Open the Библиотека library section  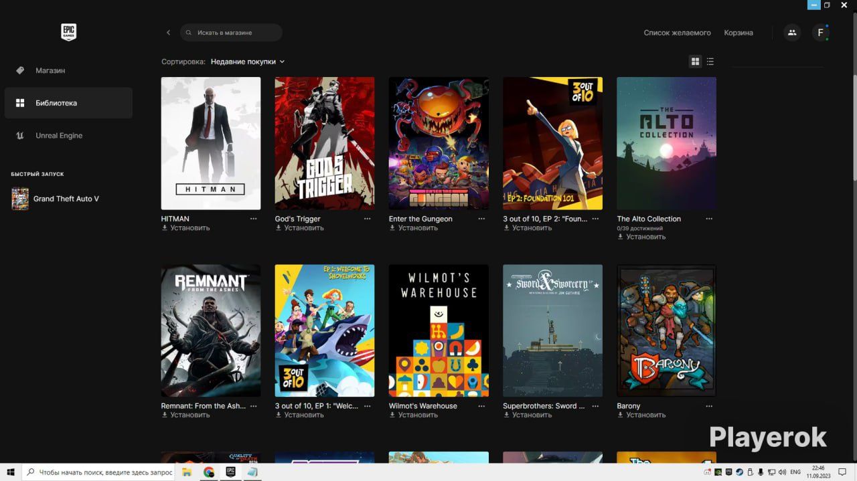tap(68, 103)
